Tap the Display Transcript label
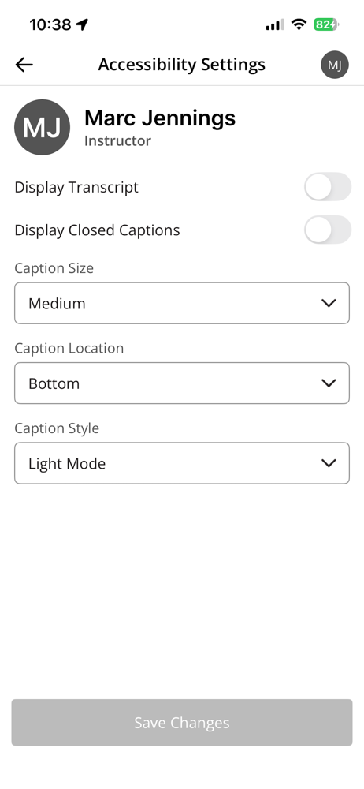Screen dimensions: 364x789 click(76, 187)
